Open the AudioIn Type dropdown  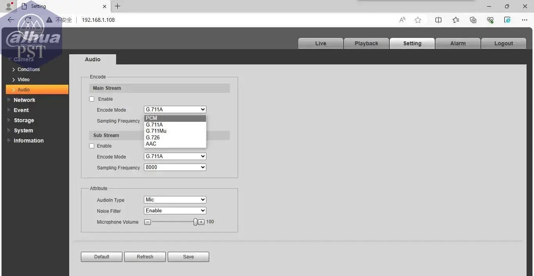[175, 199]
